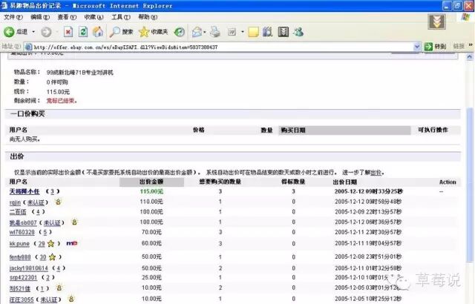Open the 工具(T) menu
This screenshot has height=304, width=475.
click(121, 17)
